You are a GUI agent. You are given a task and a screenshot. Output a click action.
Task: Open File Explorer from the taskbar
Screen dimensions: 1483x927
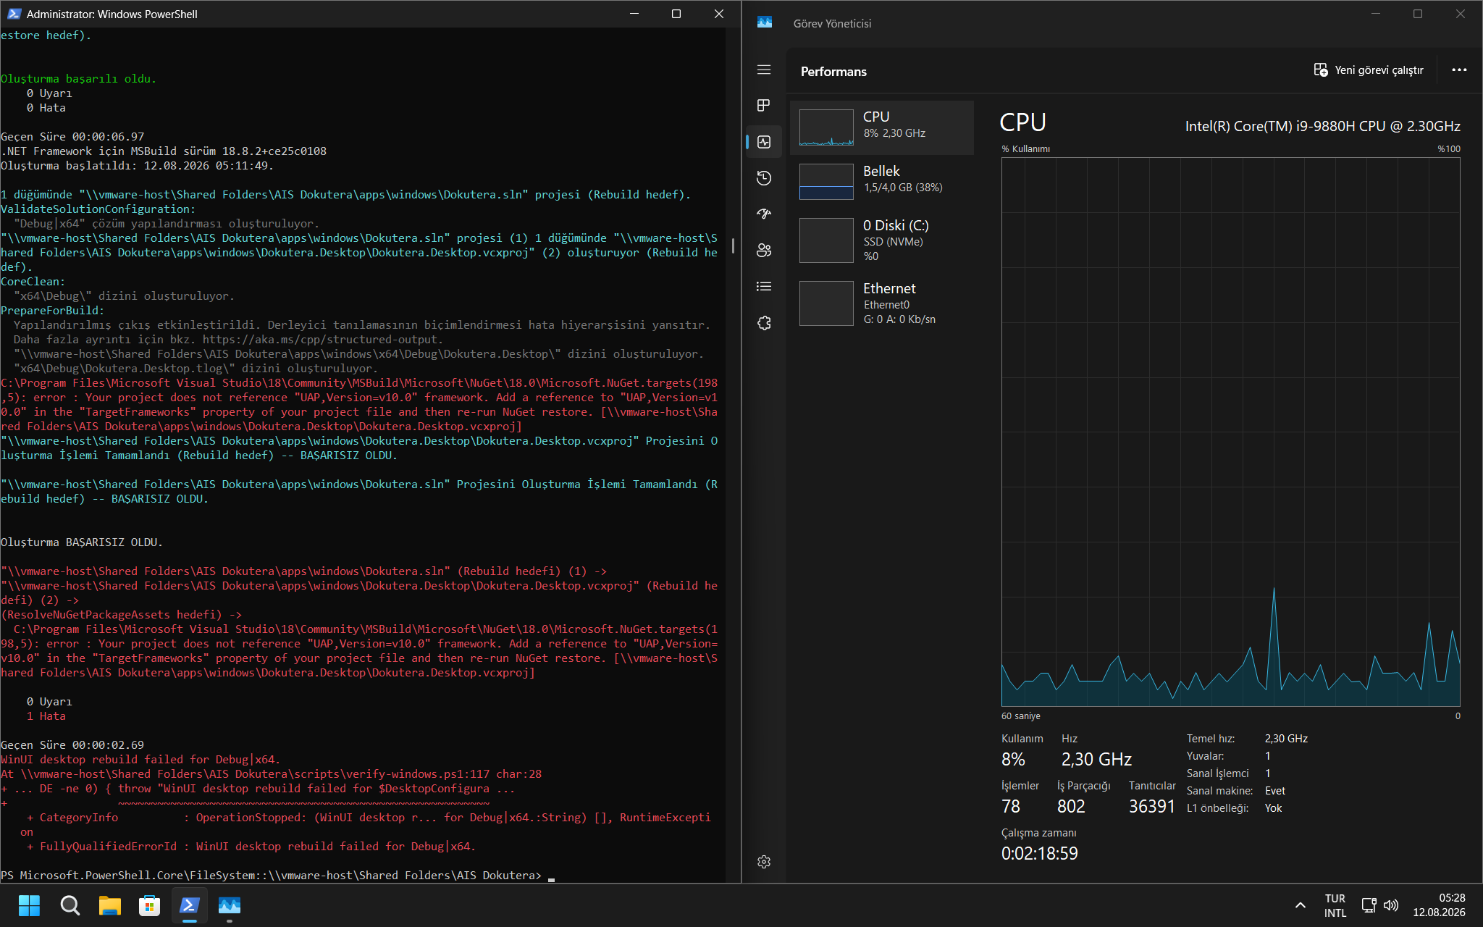point(109,905)
